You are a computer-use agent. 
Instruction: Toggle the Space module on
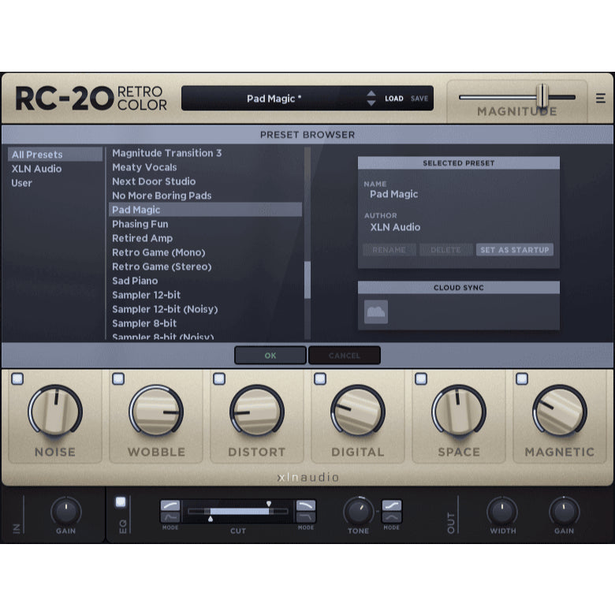point(421,379)
